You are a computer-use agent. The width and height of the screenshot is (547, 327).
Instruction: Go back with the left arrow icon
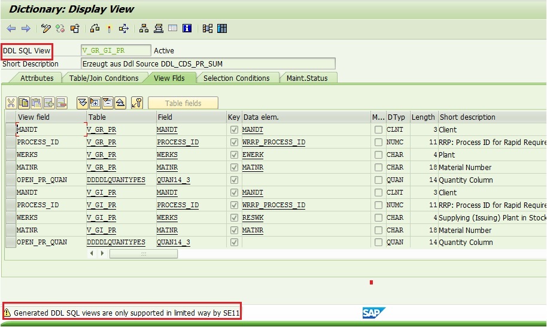click(11, 29)
